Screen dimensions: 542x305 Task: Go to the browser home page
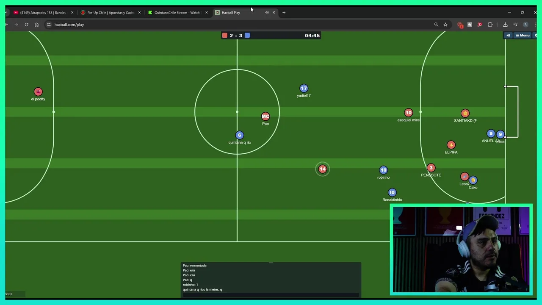tap(36, 25)
